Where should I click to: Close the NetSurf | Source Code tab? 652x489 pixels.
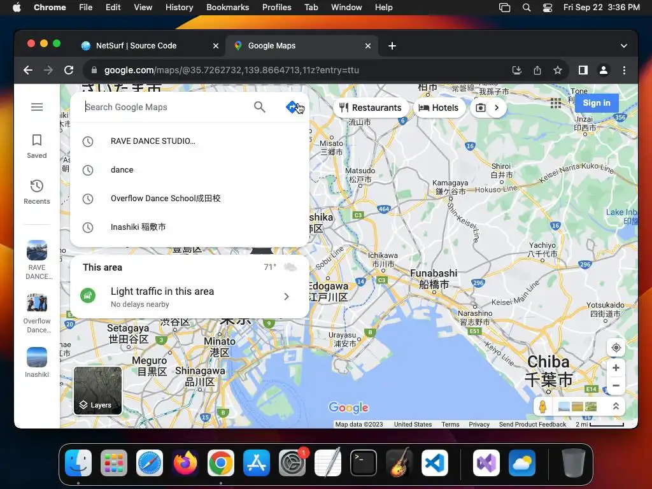(216, 46)
